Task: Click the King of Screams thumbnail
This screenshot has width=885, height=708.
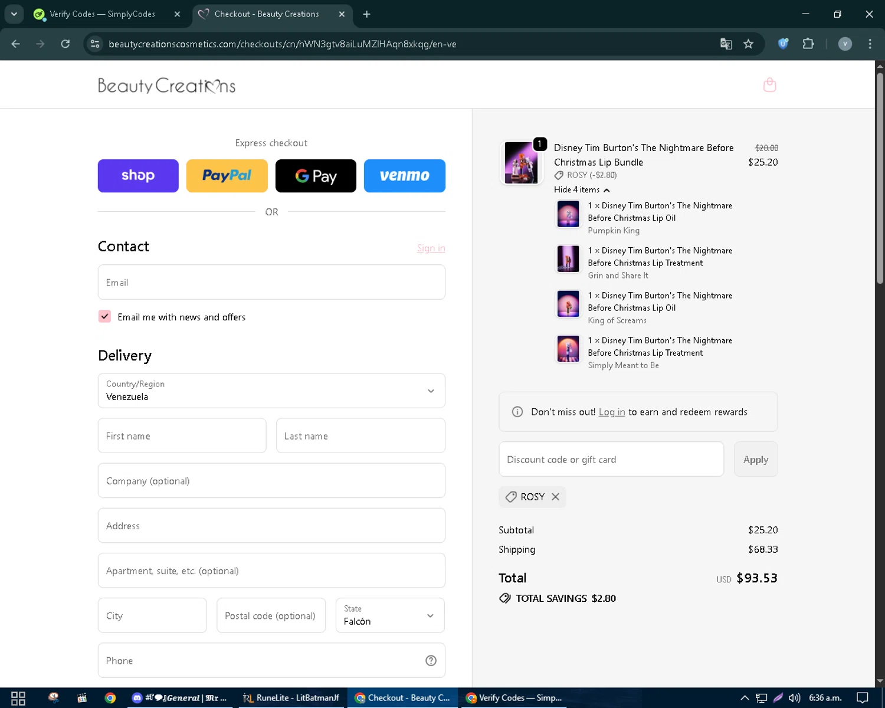Action: coord(568,303)
